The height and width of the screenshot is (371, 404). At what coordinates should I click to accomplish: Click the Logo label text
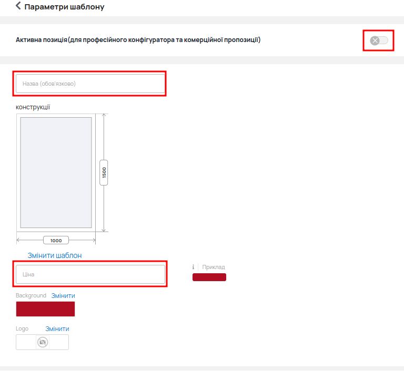point(22,329)
